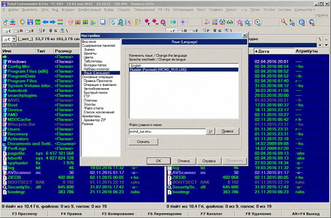Image resolution: width=331 pixels, height=218 pixels.
Task: Select 'FTP' in settings tree
Action: click(87, 96)
